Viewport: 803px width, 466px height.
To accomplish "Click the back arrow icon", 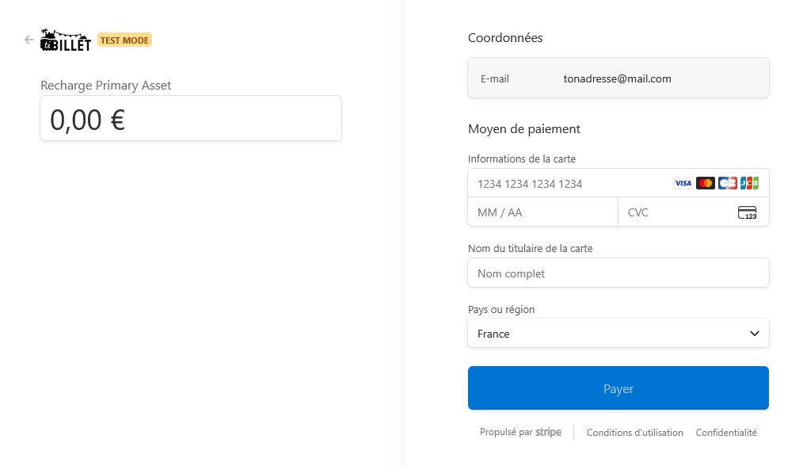I will click(x=29, y=40).
